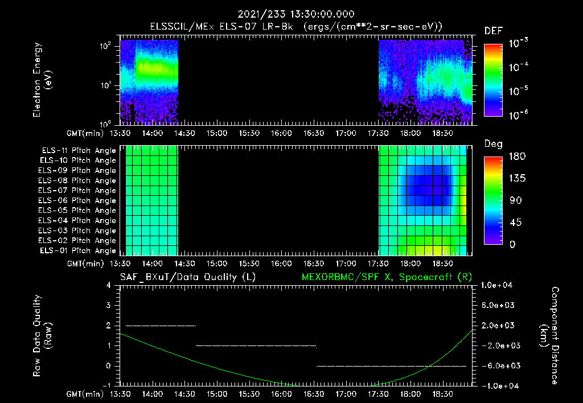583x403 pixels.
Task: Click the 17:00 tick label under the bottom panel
Action: [346, 394]
